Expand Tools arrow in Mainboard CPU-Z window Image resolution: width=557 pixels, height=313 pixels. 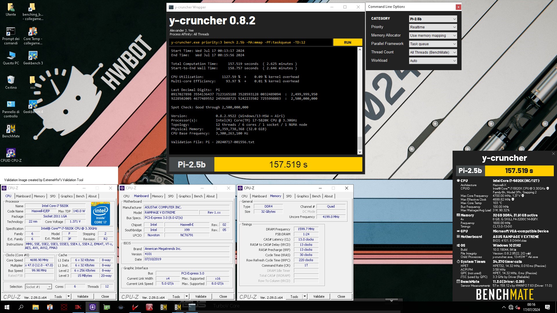coord(187,296)
